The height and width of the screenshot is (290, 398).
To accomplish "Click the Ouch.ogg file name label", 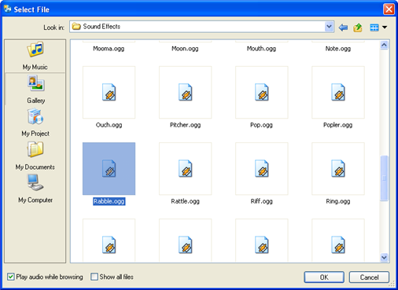I will pyautogui.click(x=109, y=125).
